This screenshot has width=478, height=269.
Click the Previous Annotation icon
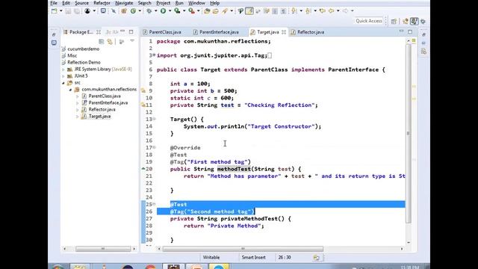point(308,11)
